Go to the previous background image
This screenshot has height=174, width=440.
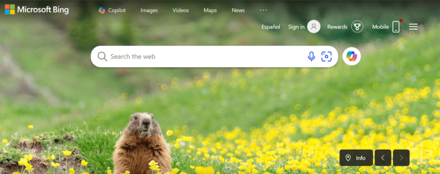pyautogui.click(x=383, y=158)
